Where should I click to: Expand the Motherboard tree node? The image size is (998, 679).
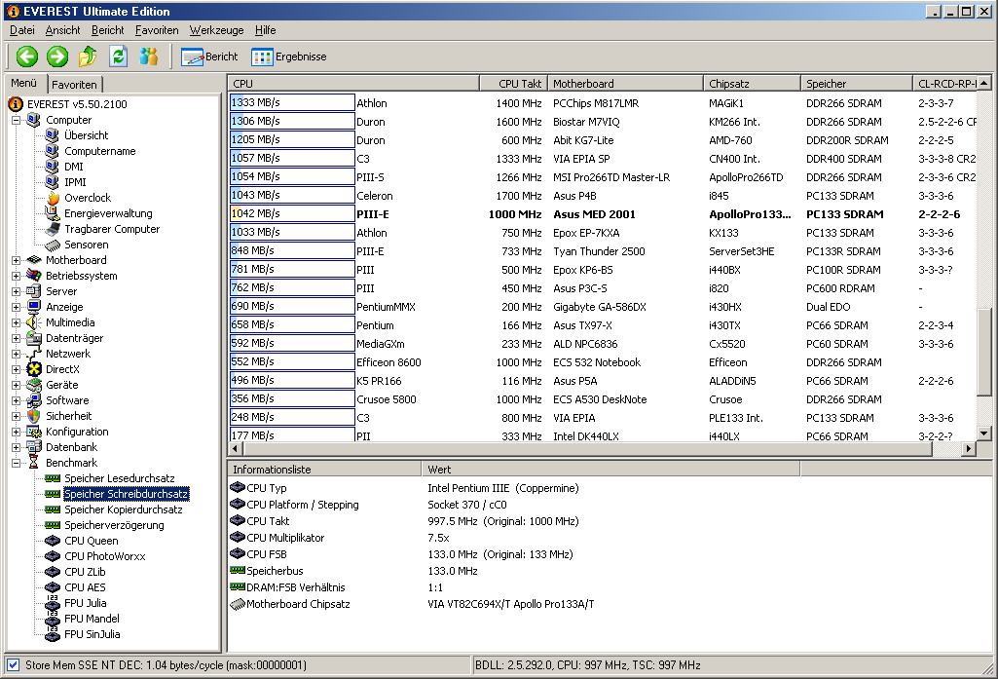(x=17, y=260)
